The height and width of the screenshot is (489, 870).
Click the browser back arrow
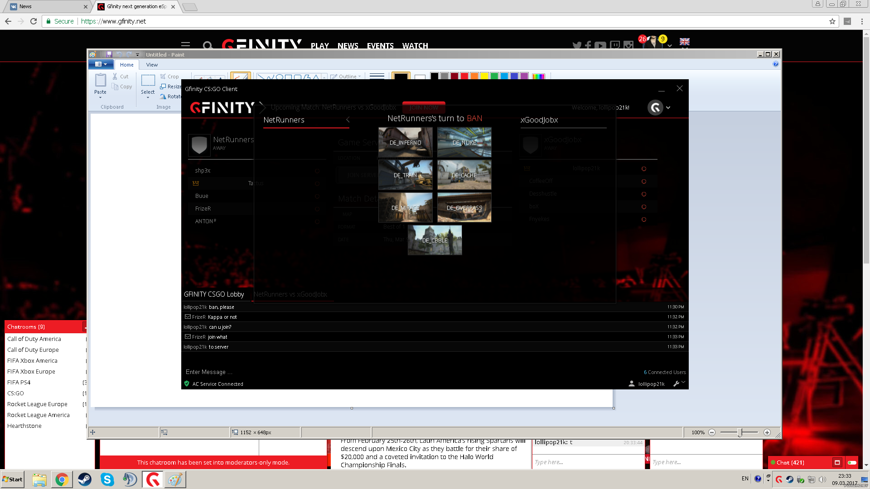point(8,21)
